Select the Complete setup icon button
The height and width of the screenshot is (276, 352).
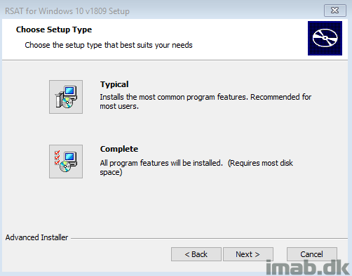[x=66, y=162]
